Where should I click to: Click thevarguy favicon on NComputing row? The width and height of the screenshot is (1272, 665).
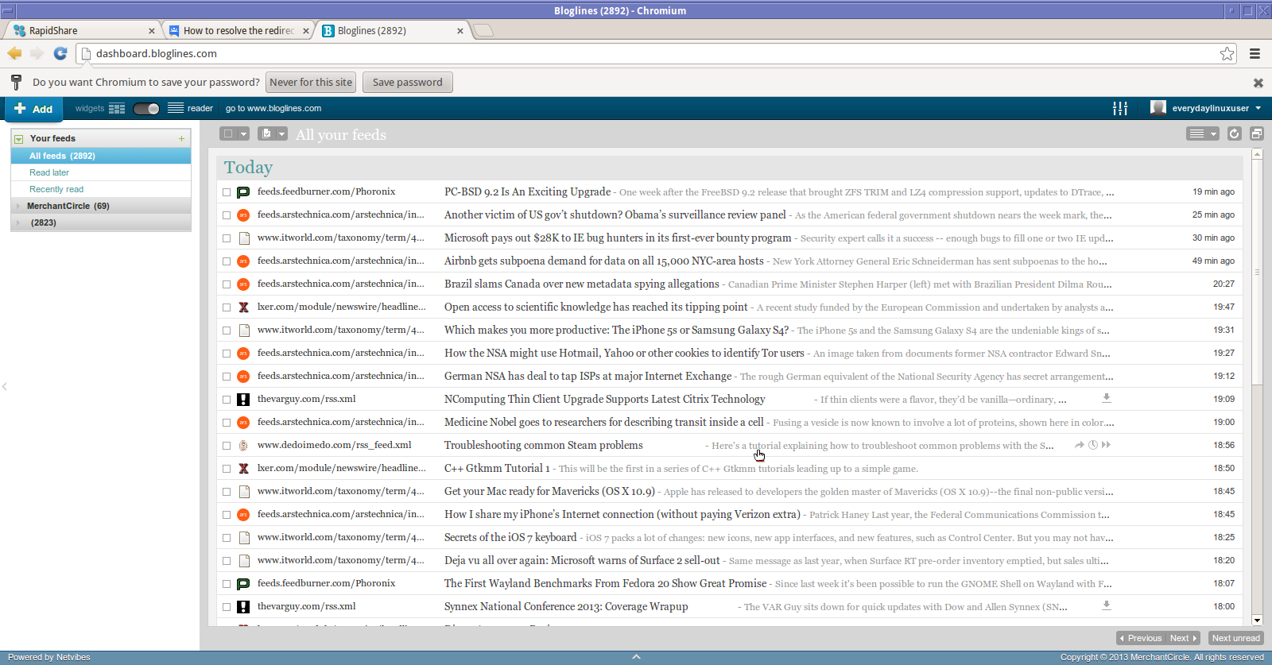[244, 400]
